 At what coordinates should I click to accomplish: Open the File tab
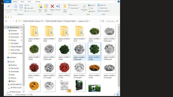[8, 2]
